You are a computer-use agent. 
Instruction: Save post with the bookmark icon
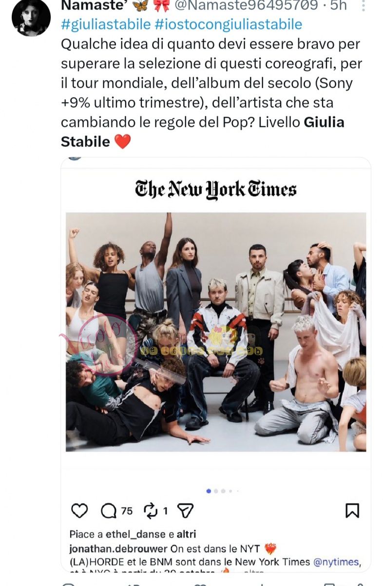tap(352, 510)
